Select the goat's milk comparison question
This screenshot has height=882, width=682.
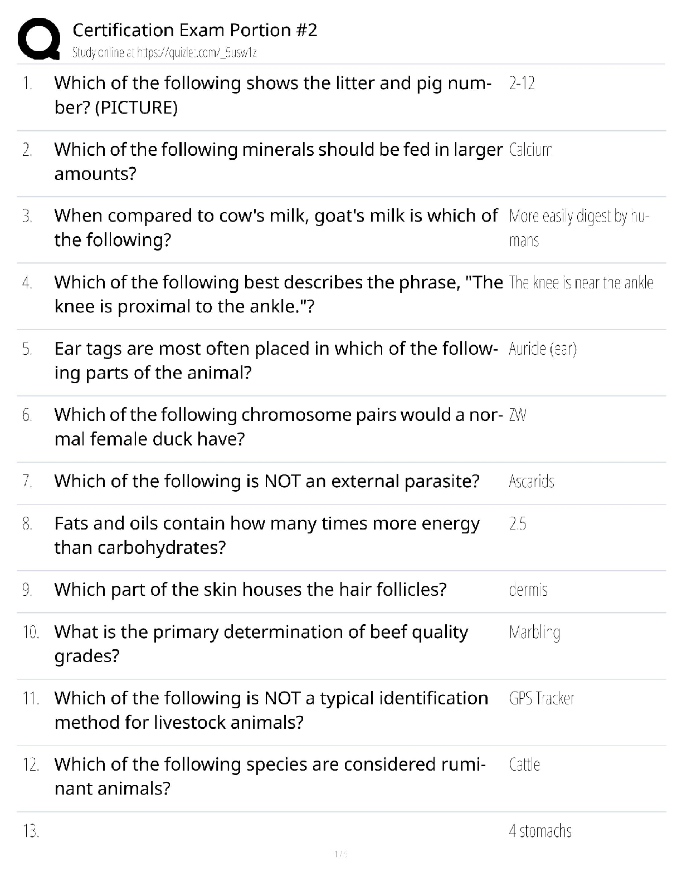pos(275,228)
